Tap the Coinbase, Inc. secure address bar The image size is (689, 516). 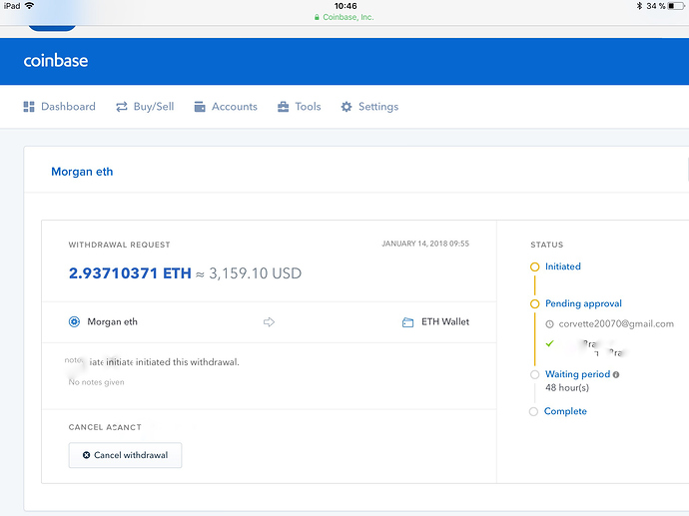(344, 17)
